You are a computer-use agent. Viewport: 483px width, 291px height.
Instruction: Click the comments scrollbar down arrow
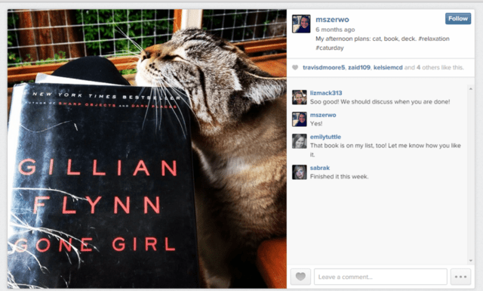[470, 261]
